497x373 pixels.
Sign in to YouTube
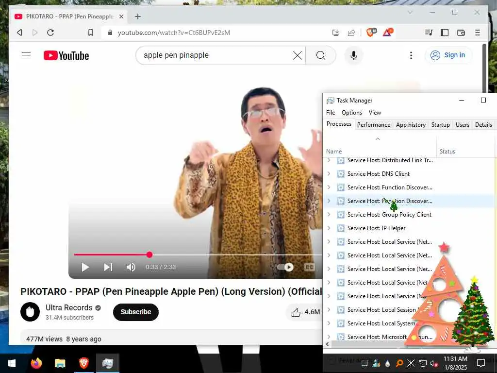coord(448,55)
